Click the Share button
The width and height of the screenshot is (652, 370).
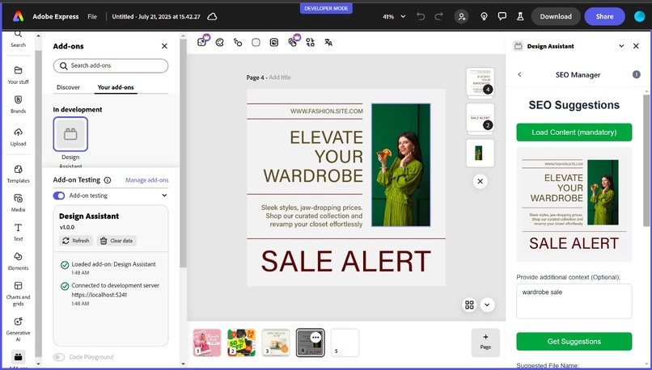point(604,17)
